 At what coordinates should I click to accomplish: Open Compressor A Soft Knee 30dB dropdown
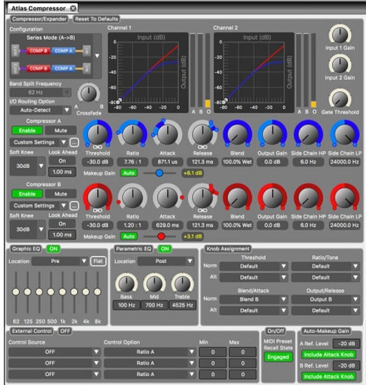[x=27, y=166]
